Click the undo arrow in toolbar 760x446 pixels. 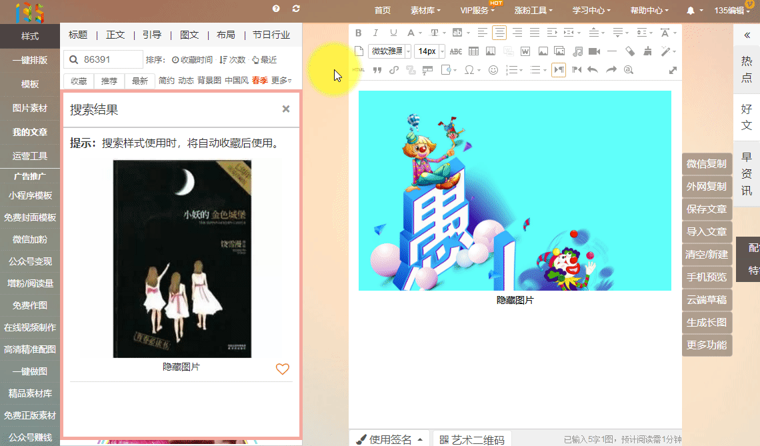pos(593,70)
